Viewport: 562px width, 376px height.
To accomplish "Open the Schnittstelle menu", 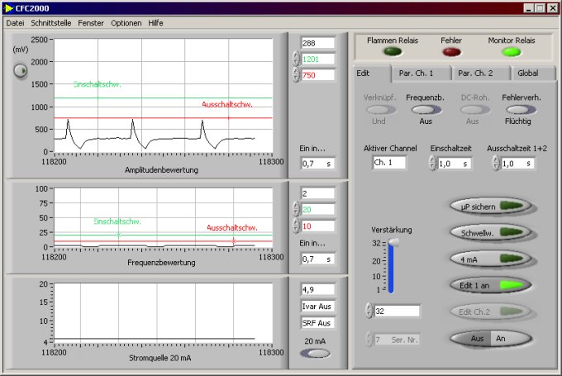I will click(x=51, y=22).
